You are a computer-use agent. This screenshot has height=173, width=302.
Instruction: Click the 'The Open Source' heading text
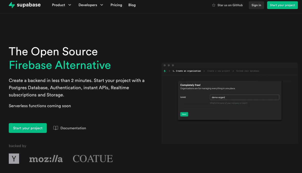[53, 51]
